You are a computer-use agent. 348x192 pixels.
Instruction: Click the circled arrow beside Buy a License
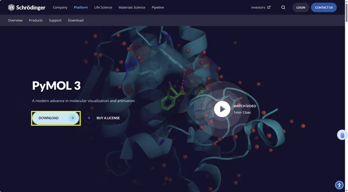(89, 118)
